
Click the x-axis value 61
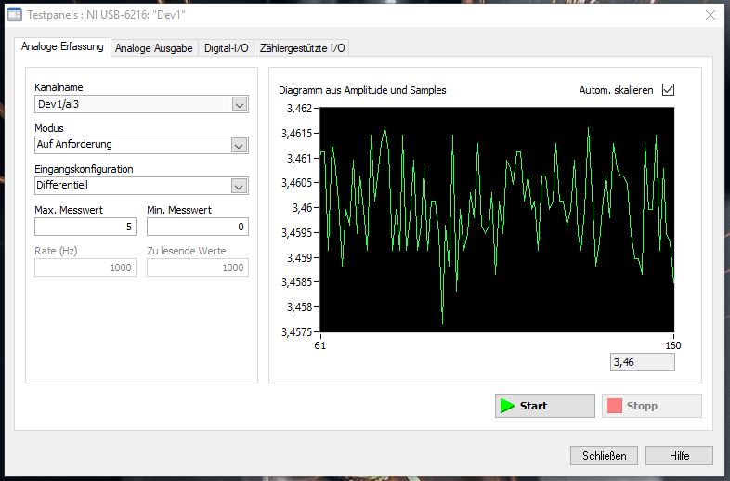click(320, 345)
